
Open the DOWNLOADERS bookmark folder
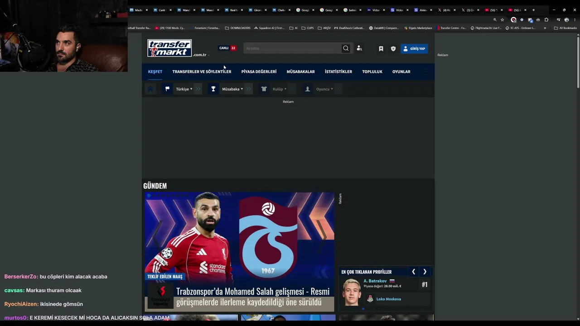pyautogui.click(x=238, y=28)
